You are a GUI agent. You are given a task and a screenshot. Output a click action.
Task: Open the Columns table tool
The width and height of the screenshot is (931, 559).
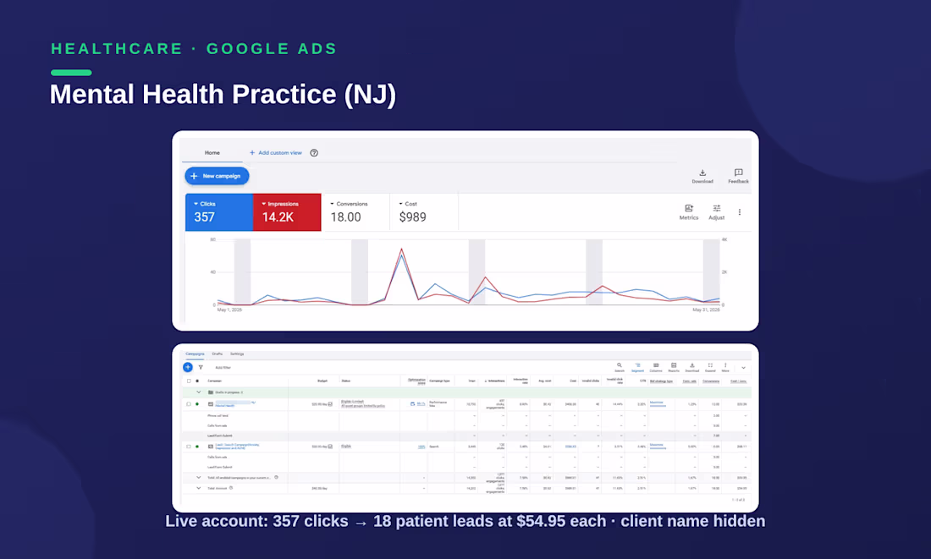pos(655,365)
